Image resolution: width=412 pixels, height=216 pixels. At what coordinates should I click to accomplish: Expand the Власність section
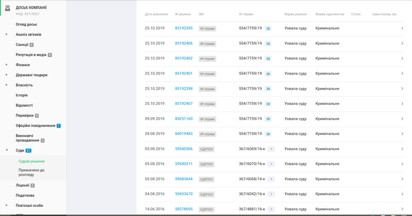point(7,85)
